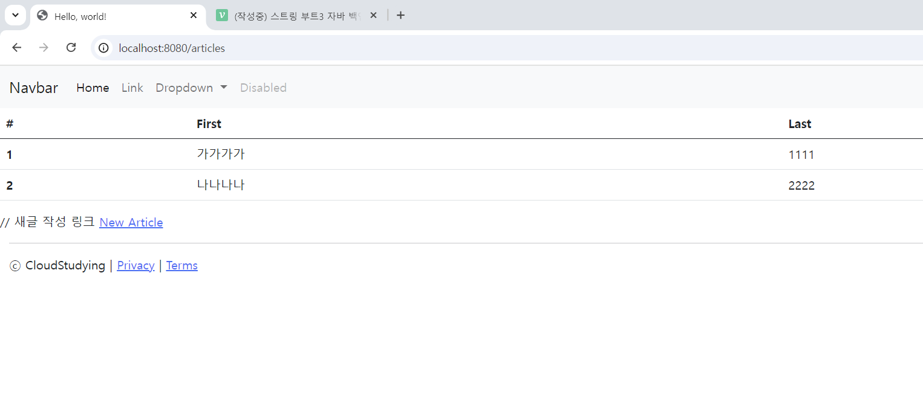The width and height of the screenshot is (923, 418).
Task: Close the 스트링 부트3 tab
Action: 373,15
